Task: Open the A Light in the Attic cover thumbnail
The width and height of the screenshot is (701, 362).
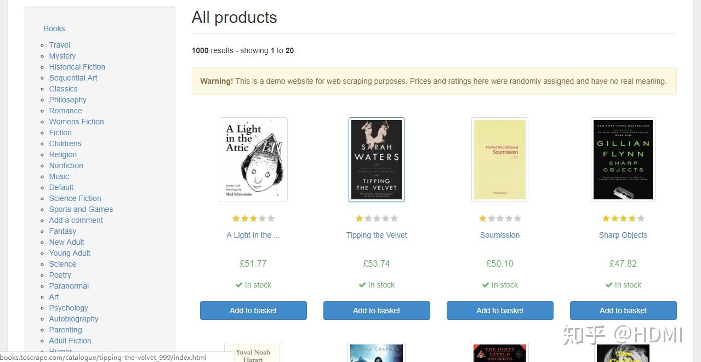Action: click(x=253, y=159)
